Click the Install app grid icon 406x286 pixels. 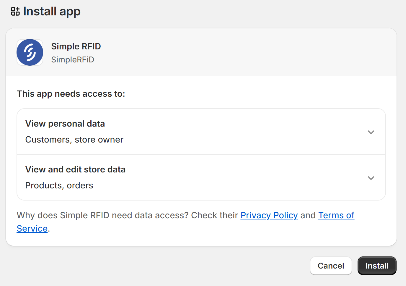click(15, 11)
